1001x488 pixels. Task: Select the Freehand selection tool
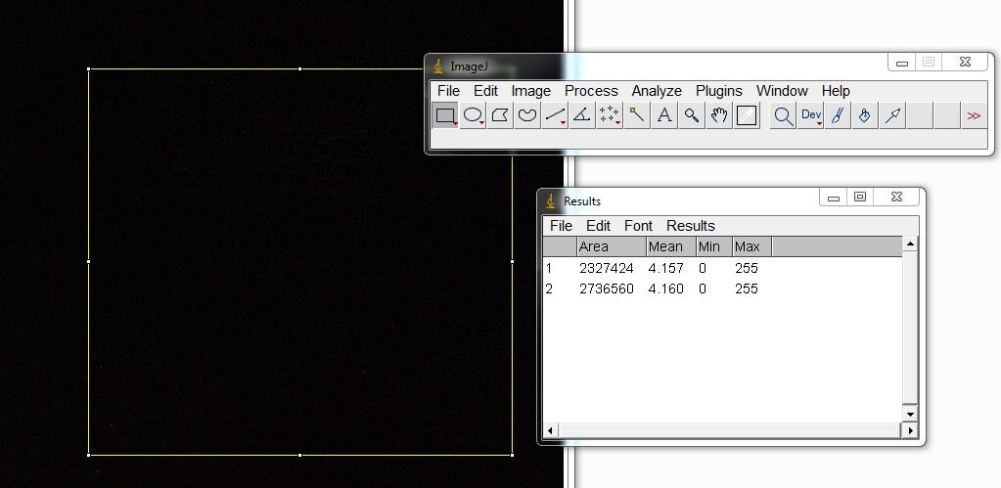(x=527, y=115)
